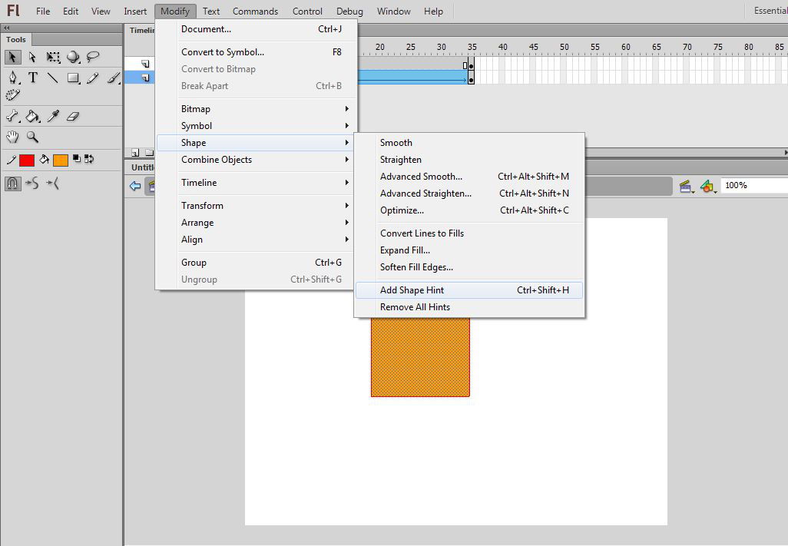The width and height of the screenshot is (788, 546).
Task: Open the Control menu
Action: (x=307, y=11)
